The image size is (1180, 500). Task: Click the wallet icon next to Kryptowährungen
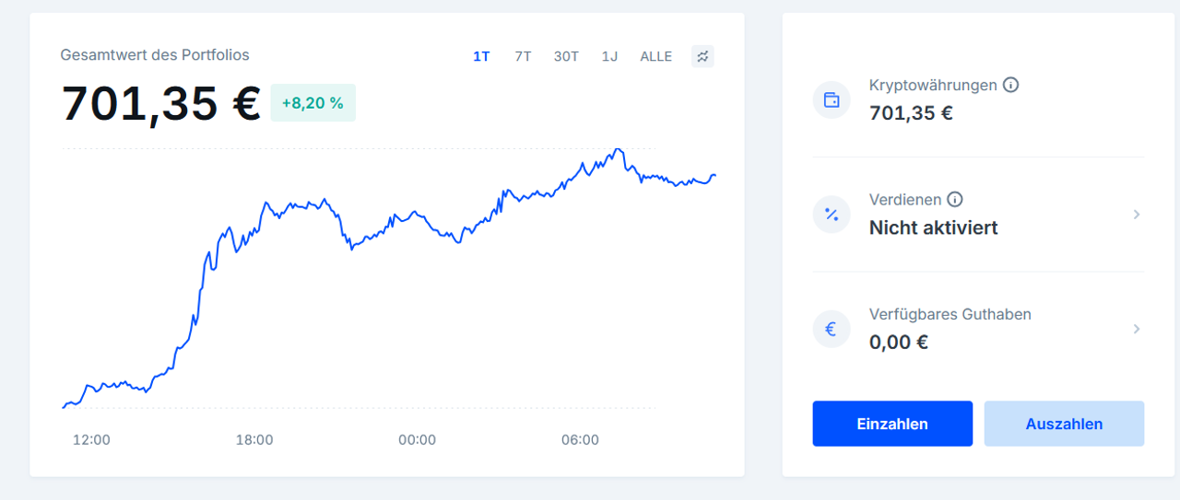(x=832, y=100)
